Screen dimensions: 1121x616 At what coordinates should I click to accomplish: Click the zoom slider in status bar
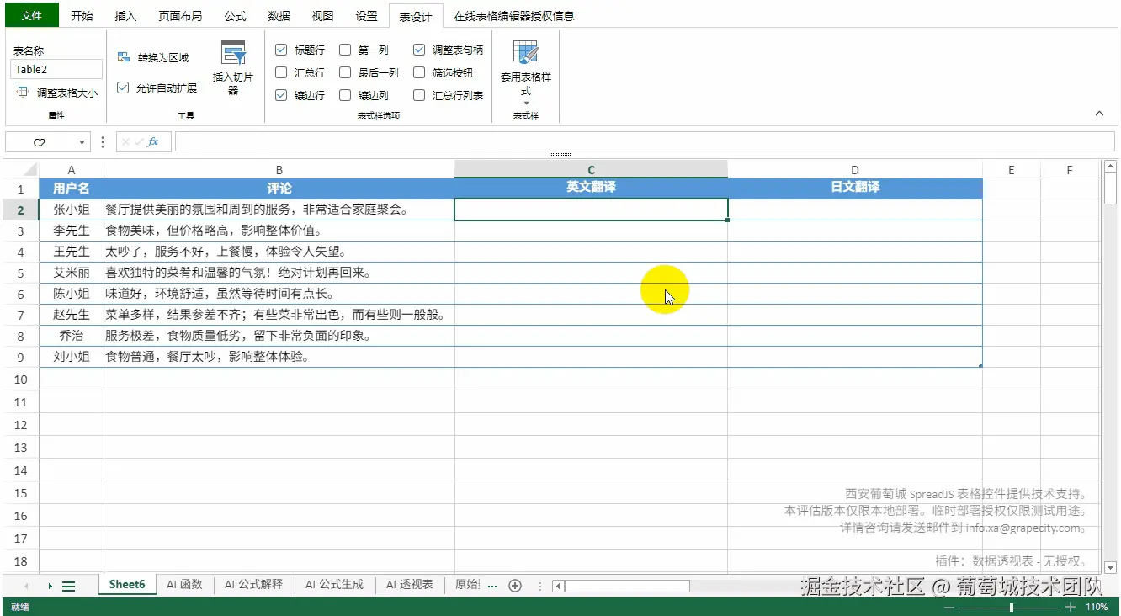coord(1010,607)
